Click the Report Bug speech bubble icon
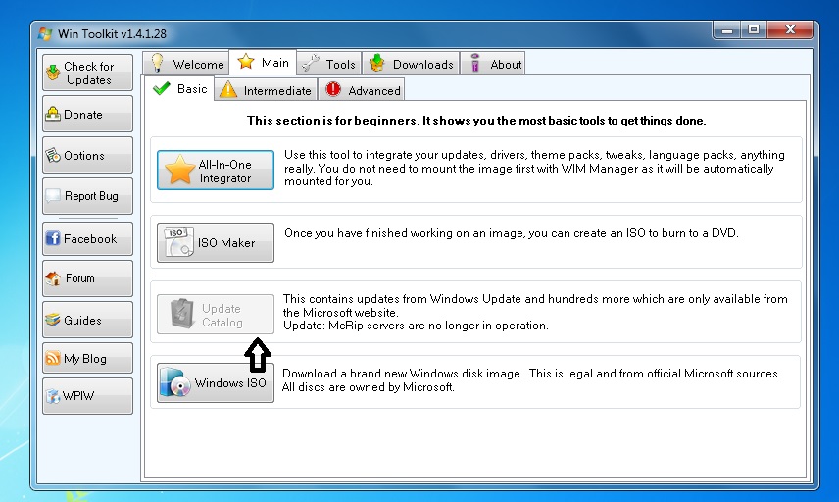839x502 pixels. click(x=53, y=196)
